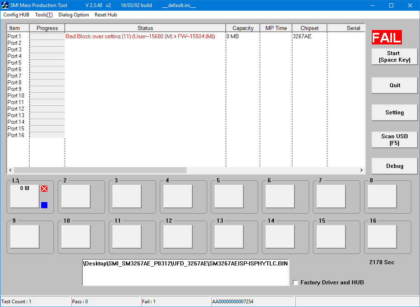Image resolution: width=420 pixels, height=307 pixels.
Task: Click the scroll right arrow in port list
Action: click(x=362, y=170)
